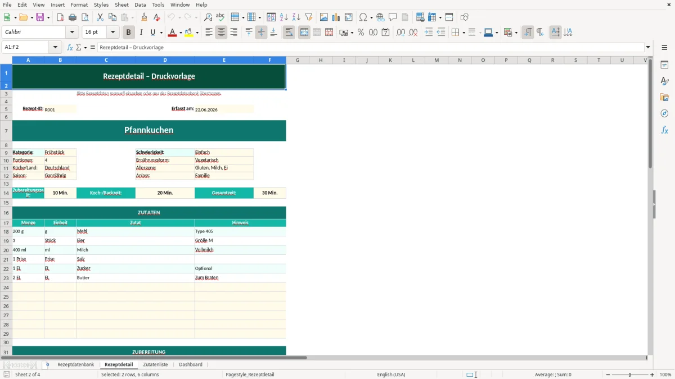675x379 pixels.
Task: Run the spelling check
Action: pyautogui.click(x=220, y=17)
